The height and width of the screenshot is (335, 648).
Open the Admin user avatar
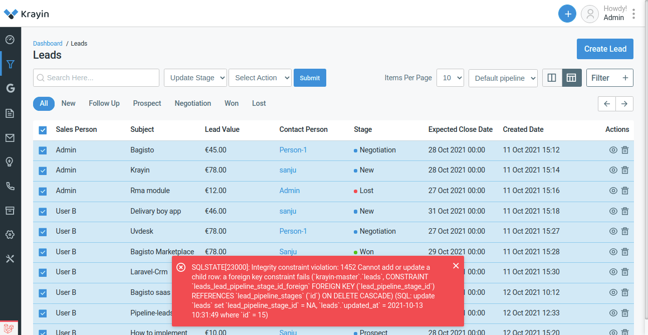[590, 14]
